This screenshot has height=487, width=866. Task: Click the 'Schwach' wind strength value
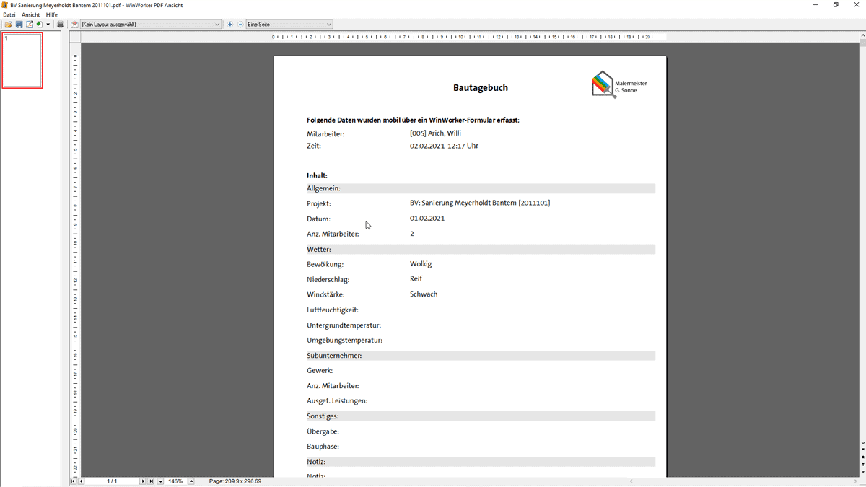tap(424, 294)
